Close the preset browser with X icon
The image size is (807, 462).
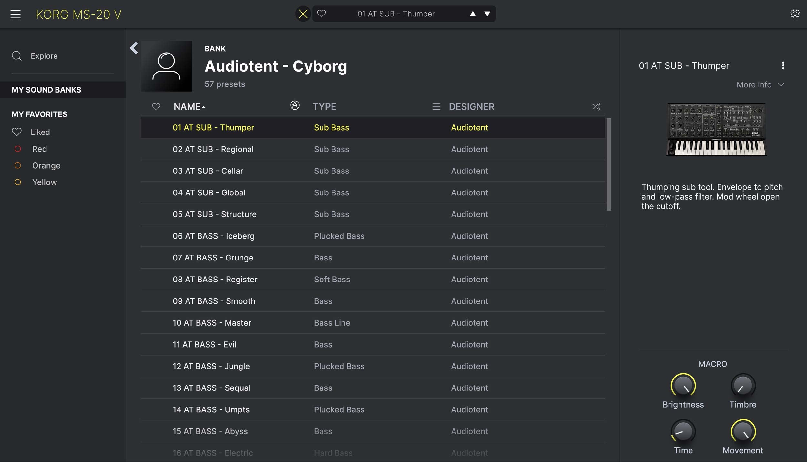303,14
